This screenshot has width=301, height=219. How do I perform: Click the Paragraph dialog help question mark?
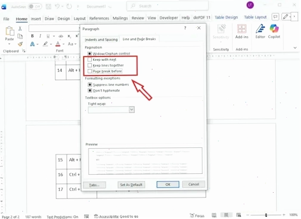(185, 28)
